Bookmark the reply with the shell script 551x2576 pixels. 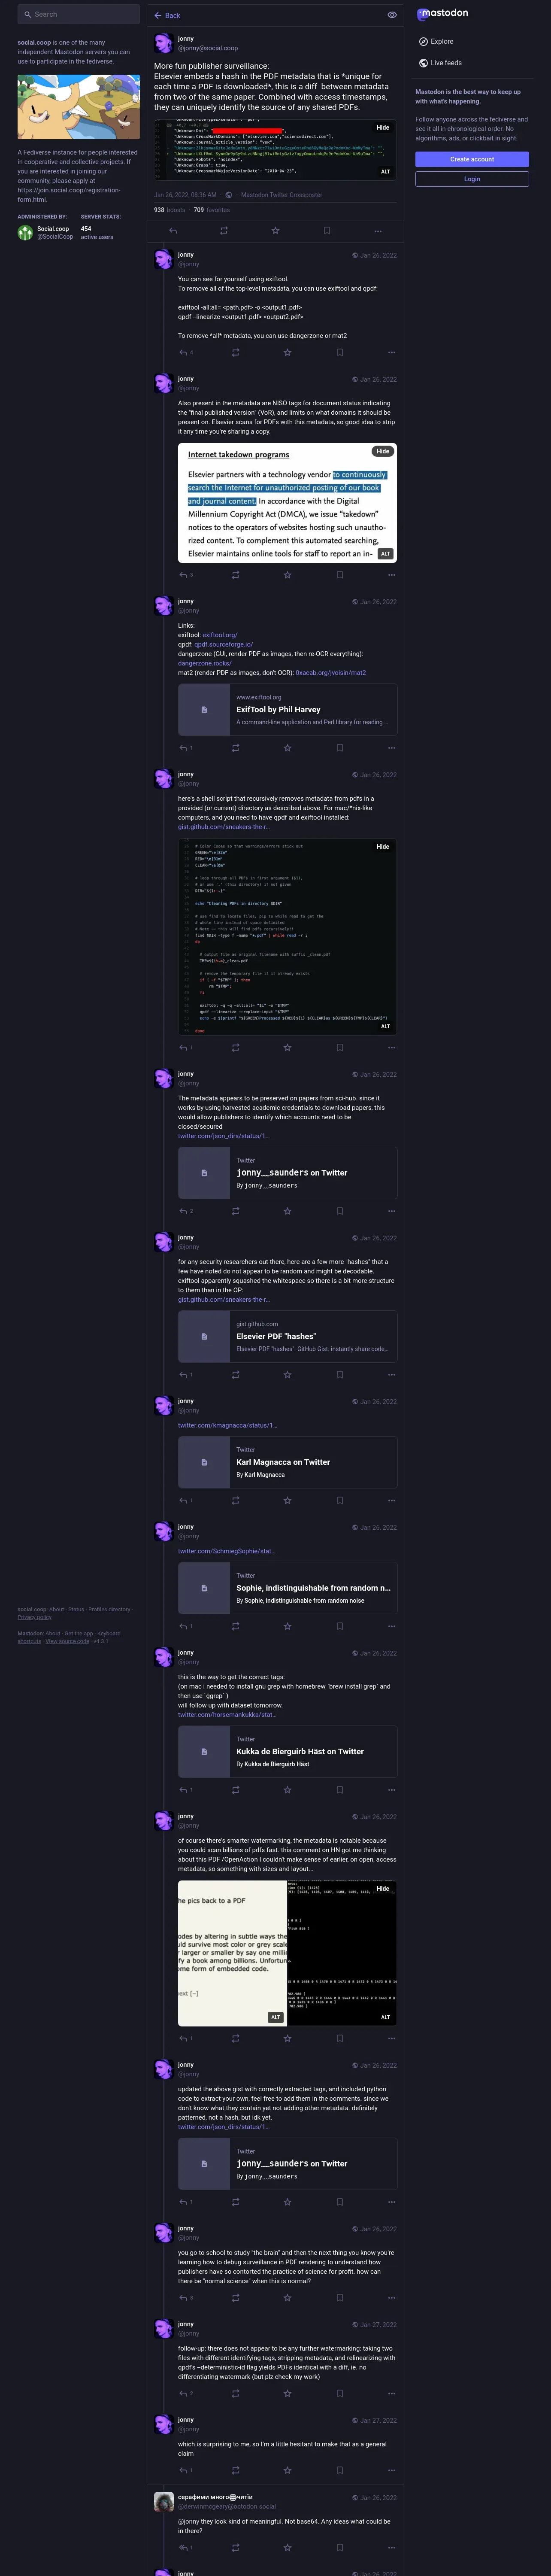(x=339, y=1048)
